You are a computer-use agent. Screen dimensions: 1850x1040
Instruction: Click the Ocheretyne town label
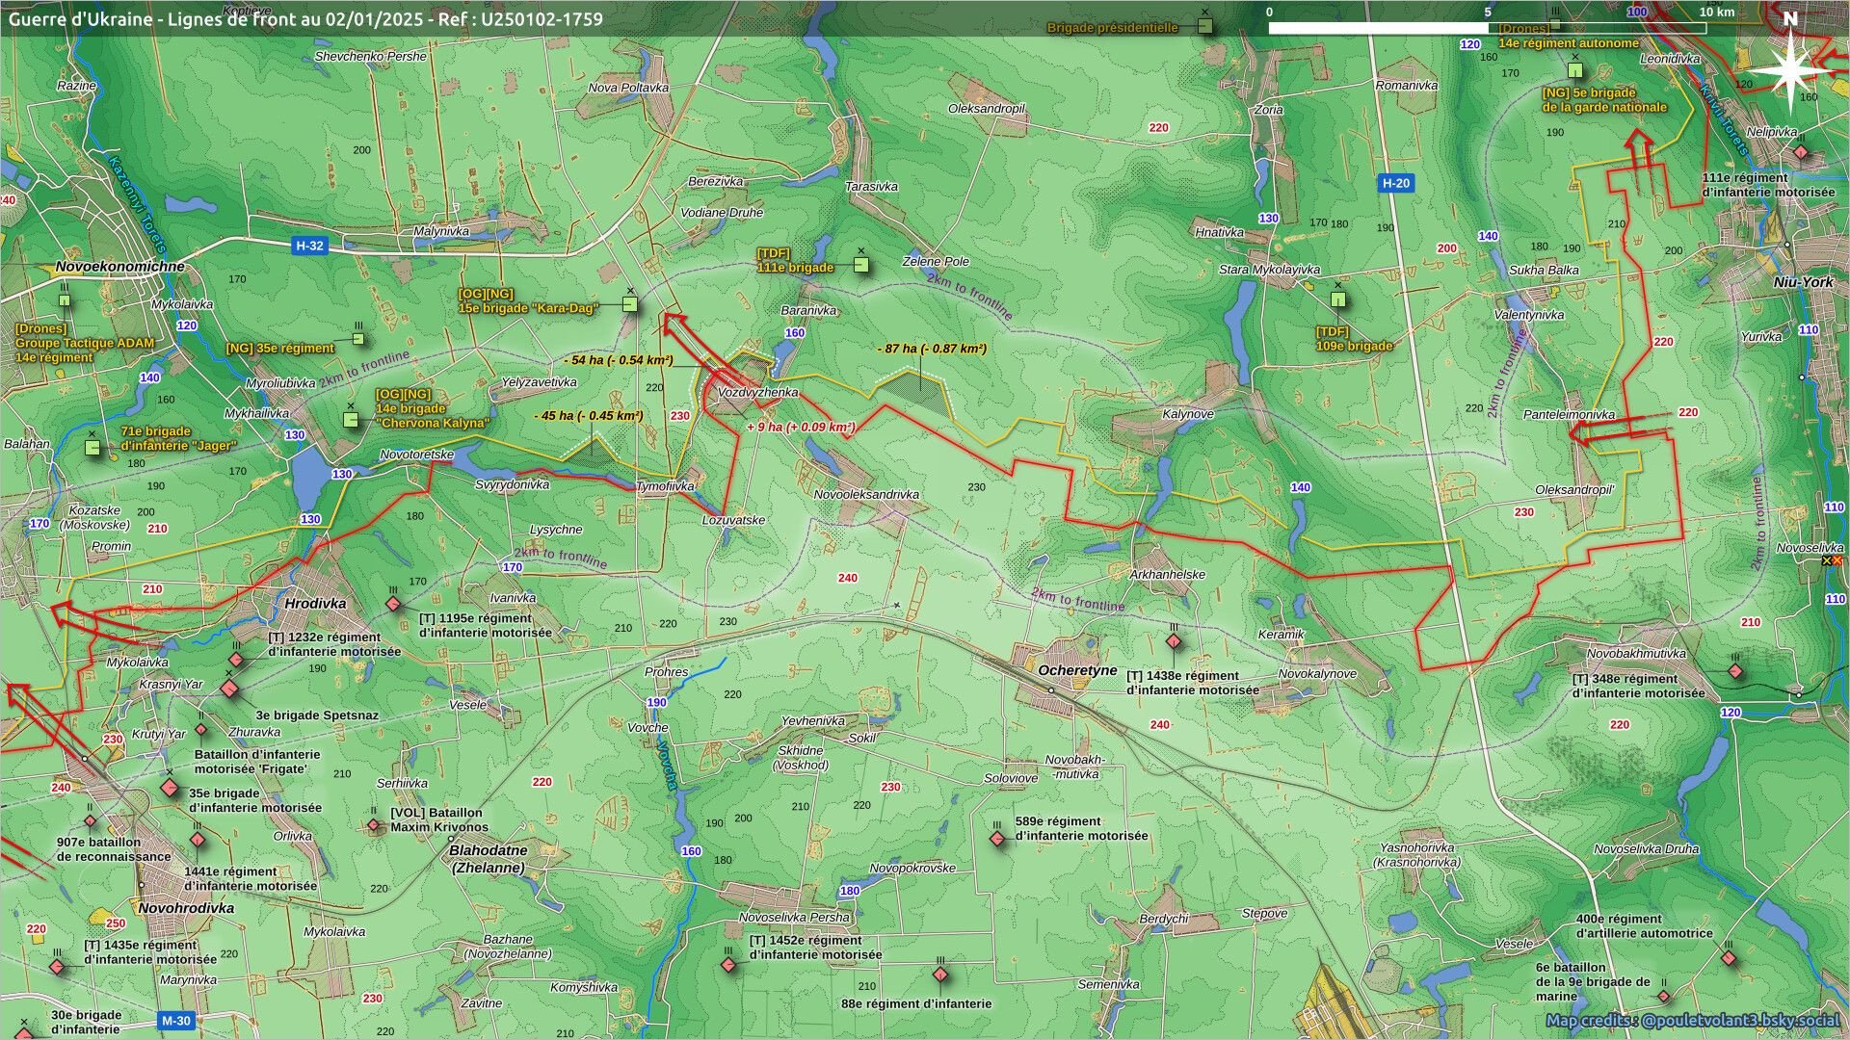click(x=1077, y=670)
